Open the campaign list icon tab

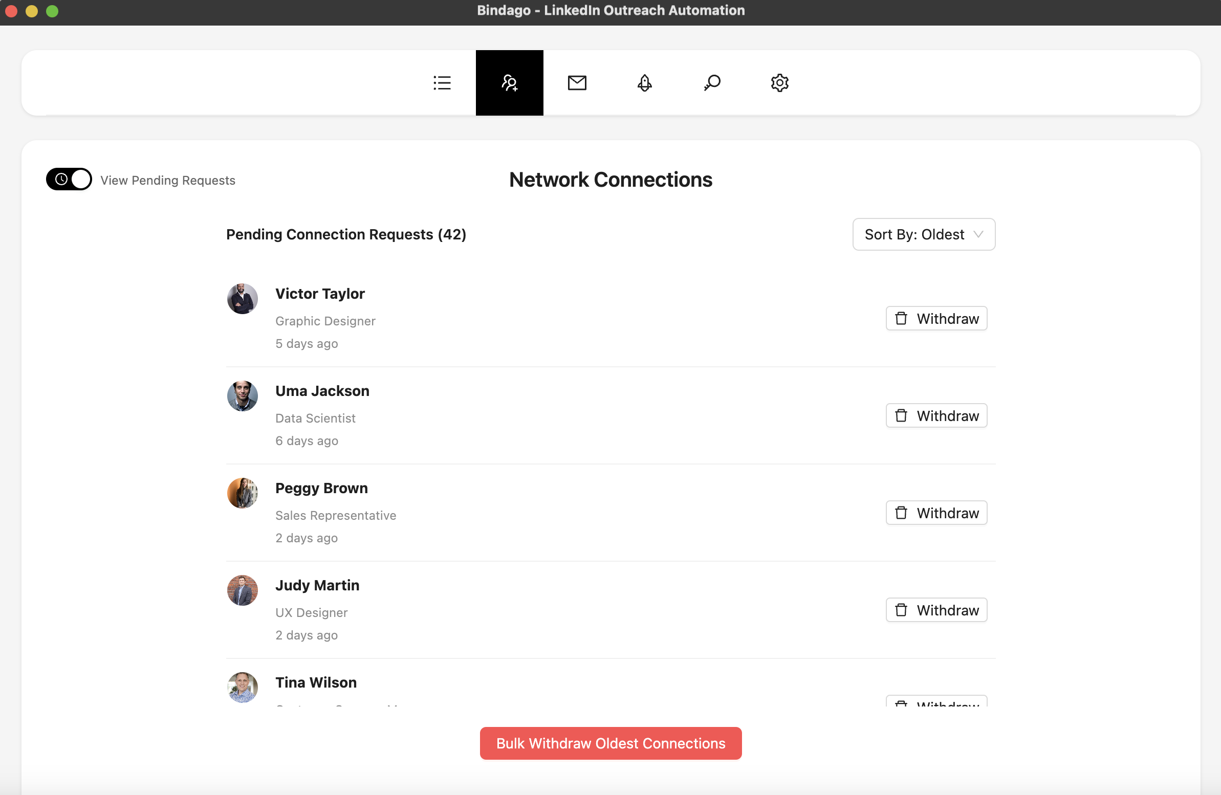[x=442, y=82]
